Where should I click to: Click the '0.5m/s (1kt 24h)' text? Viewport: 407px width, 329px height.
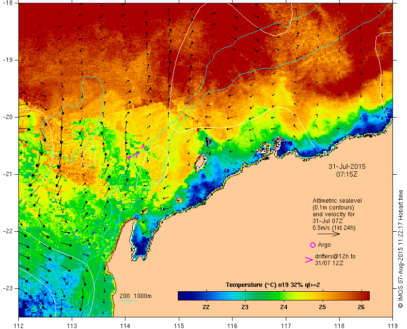click(x=334, y=228)
